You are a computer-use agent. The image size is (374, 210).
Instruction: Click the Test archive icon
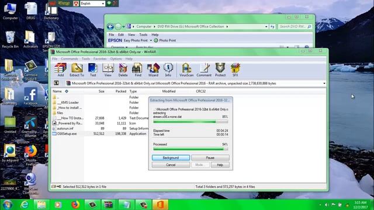click(x=93, y=70)
